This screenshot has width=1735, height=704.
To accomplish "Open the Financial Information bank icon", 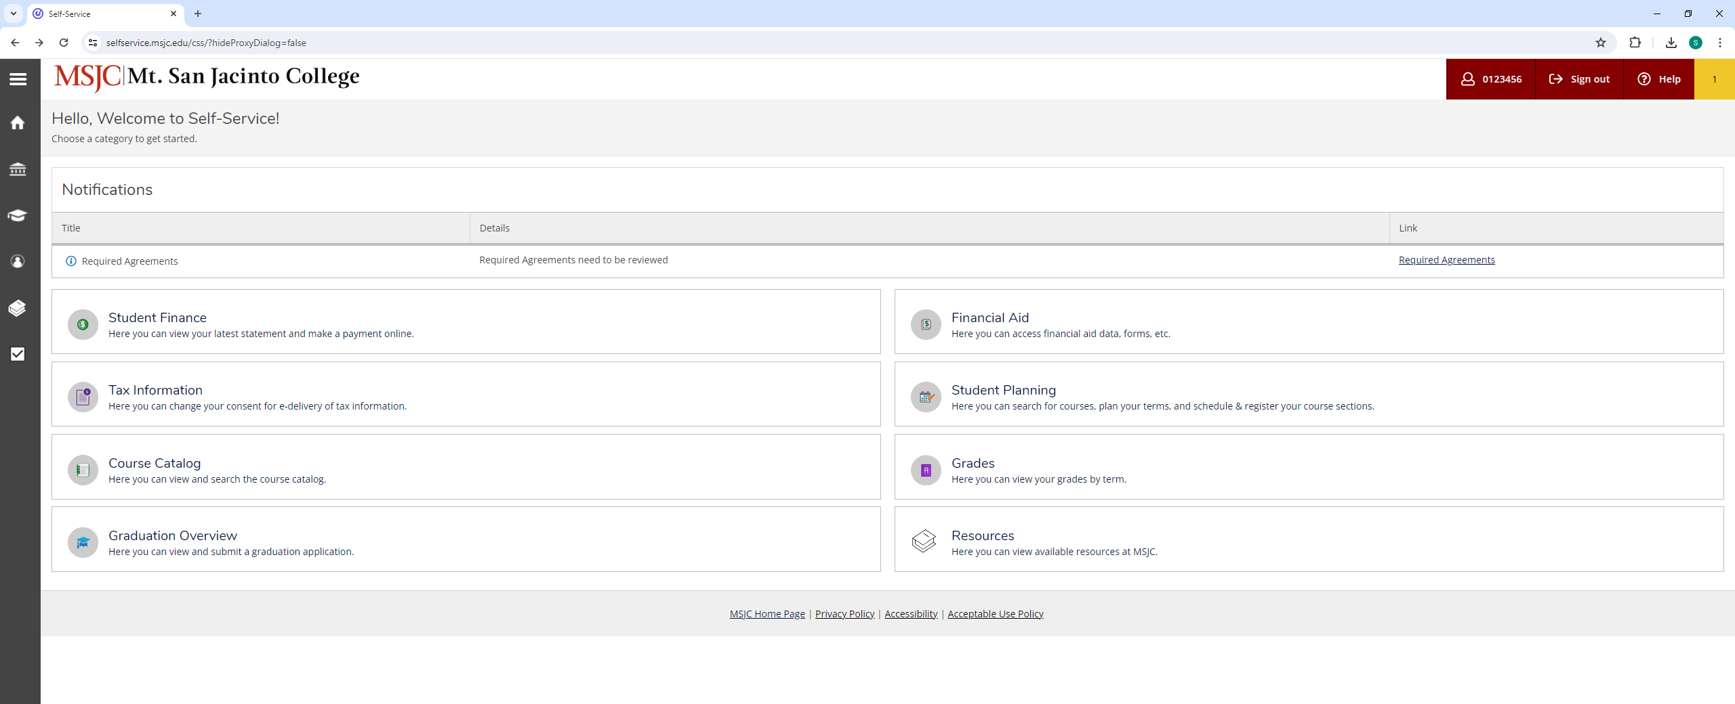I will pos(18,169).
